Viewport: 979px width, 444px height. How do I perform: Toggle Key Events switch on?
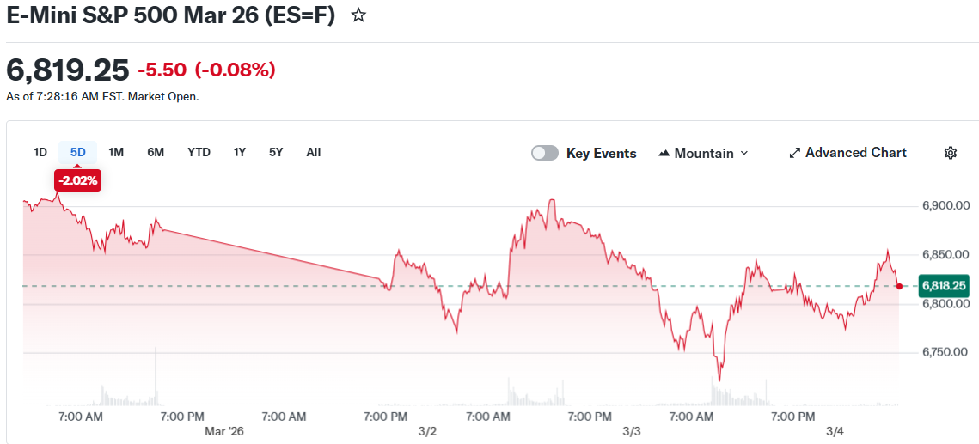tap(545, 153)
